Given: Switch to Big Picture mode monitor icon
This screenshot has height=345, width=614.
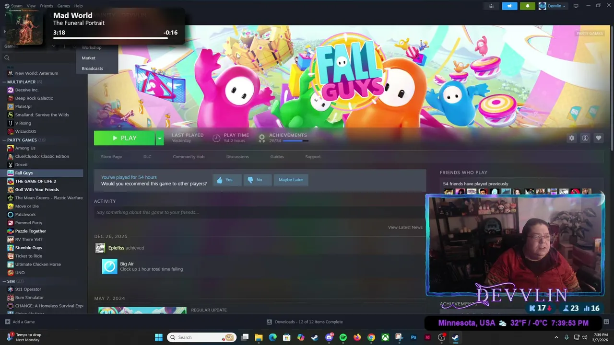Looking at the screenshot, I should [x=576, y=6].
